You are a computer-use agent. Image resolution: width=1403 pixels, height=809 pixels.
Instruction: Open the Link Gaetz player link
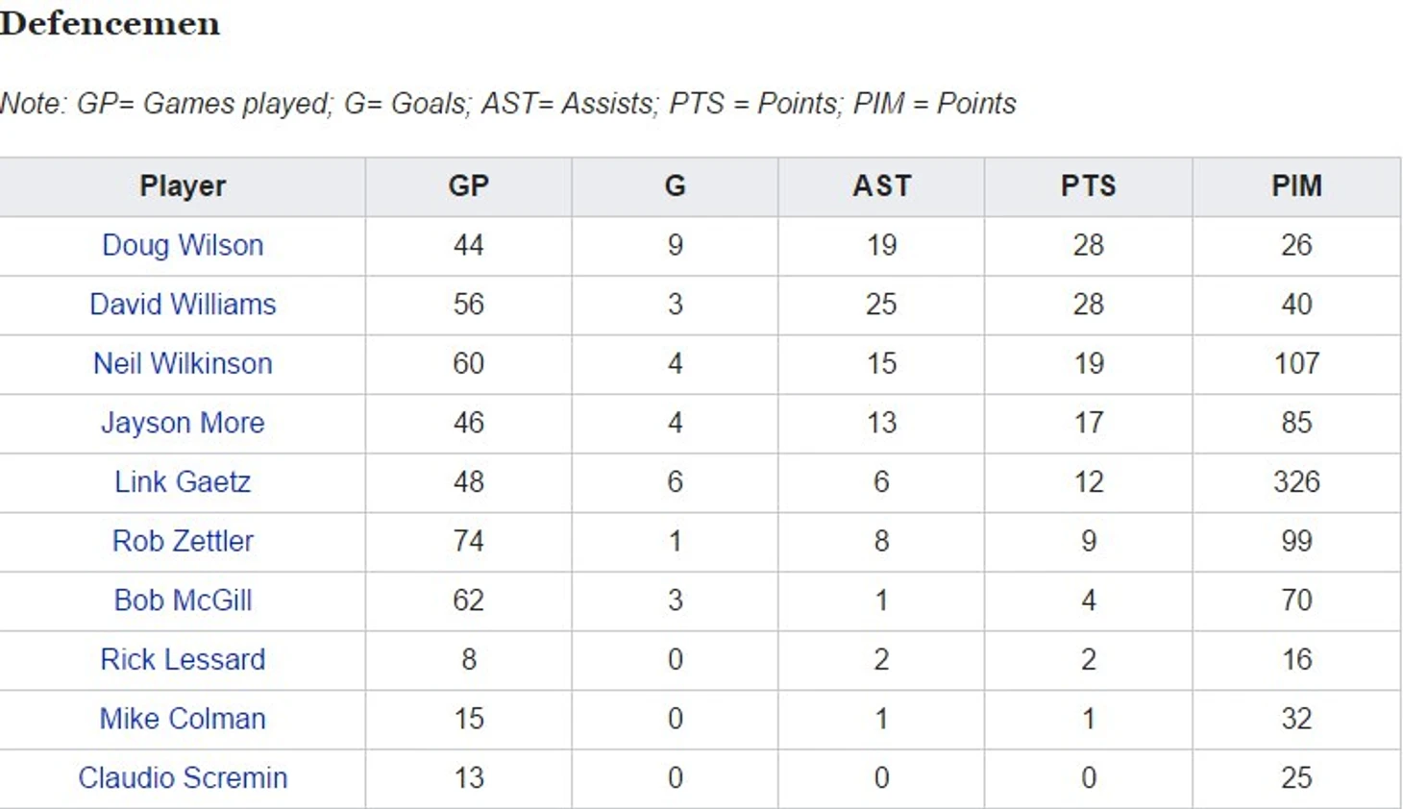183,482
